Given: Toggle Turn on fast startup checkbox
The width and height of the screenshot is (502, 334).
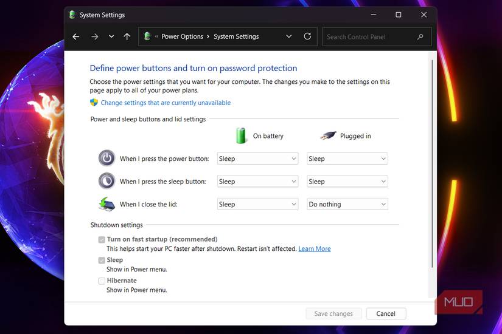Looking at the screenshot, I should tap(102, 239).
